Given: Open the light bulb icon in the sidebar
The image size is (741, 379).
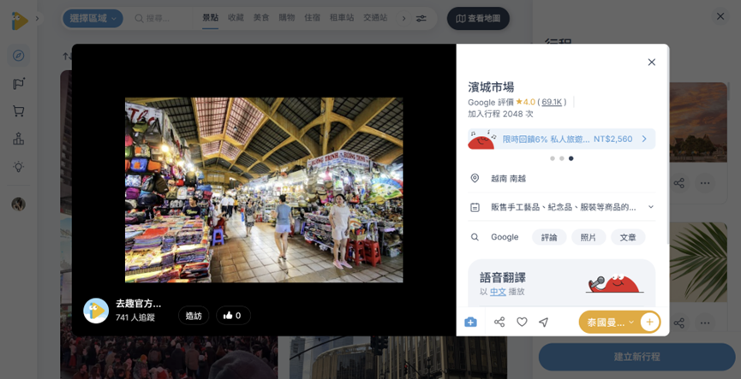Looking at the screenshot, I should coord(19,166).
